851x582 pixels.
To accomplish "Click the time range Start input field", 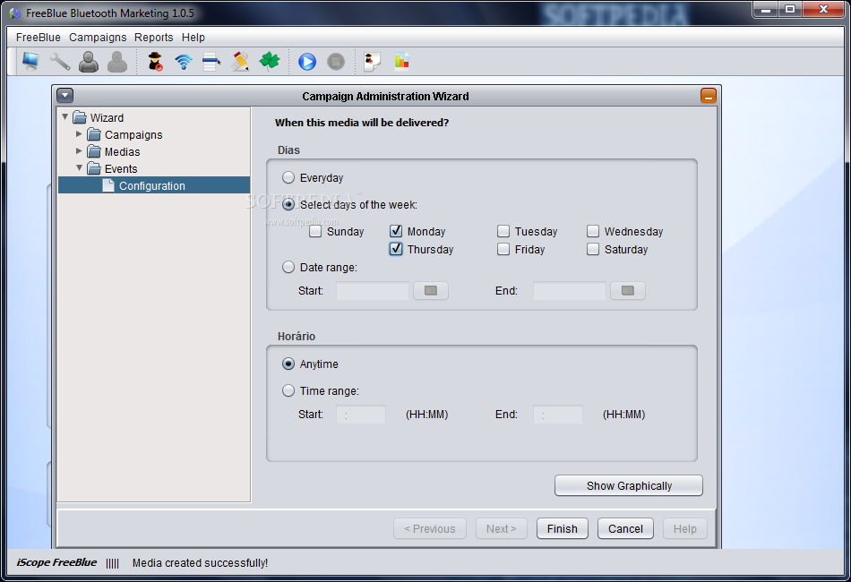I will pos(361,415).
